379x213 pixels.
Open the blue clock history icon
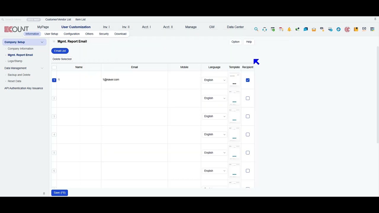[338, 29]
